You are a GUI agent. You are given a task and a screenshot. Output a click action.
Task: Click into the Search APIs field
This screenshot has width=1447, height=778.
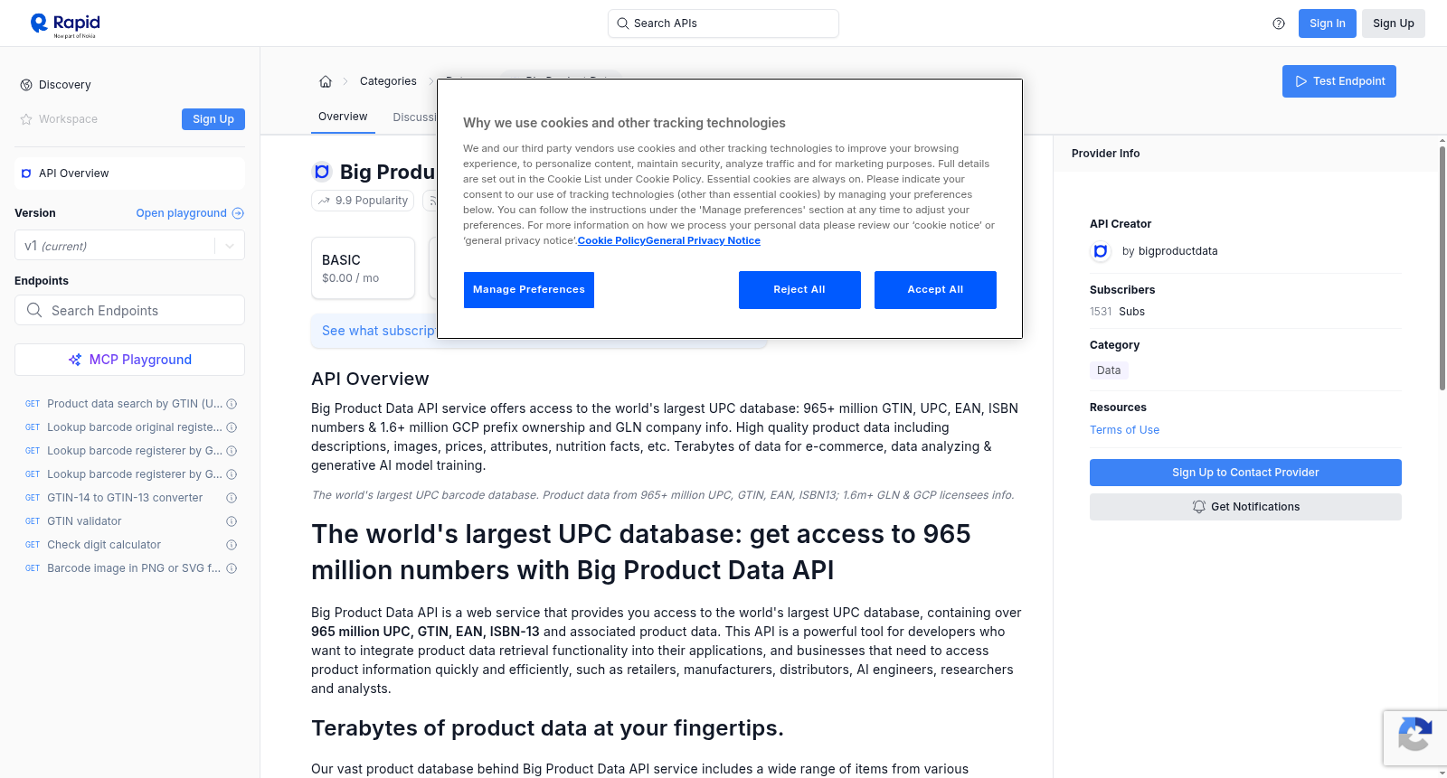(x=723, y=23)
